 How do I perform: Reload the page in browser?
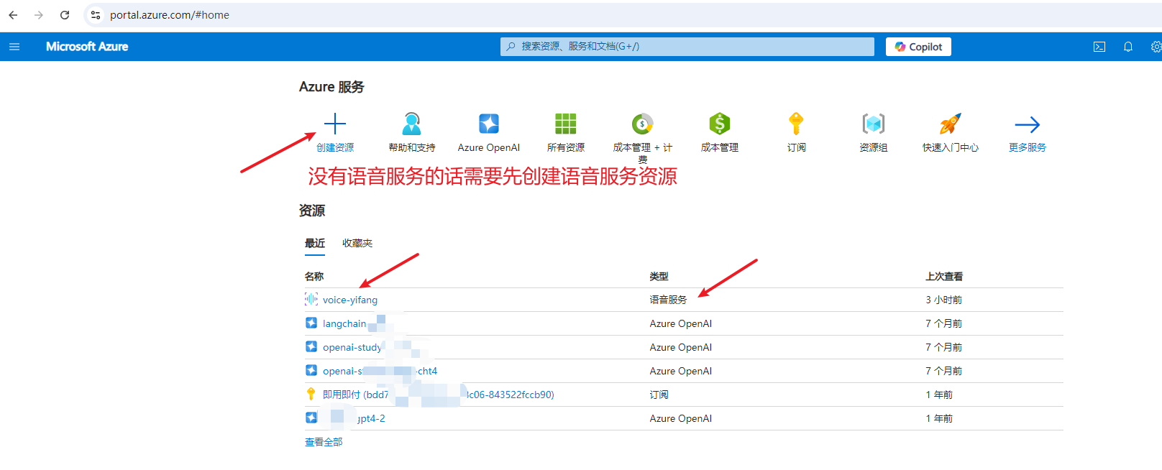point(65,14)
